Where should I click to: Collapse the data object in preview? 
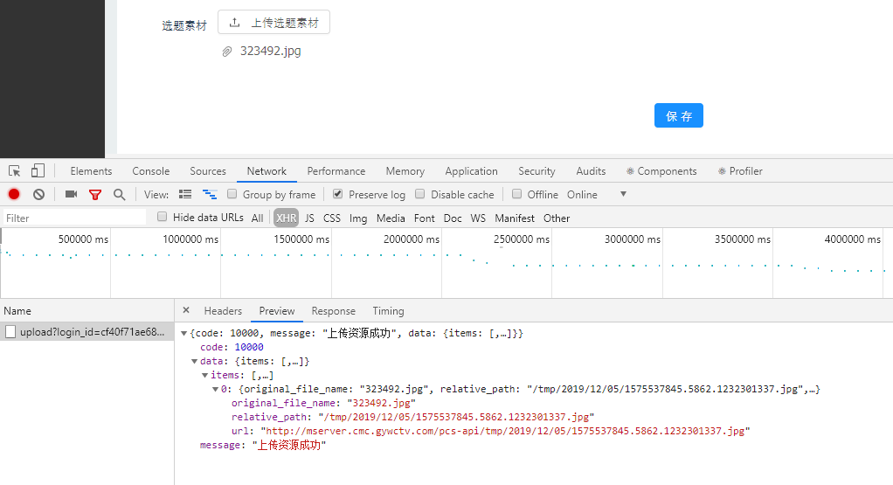click(x=194, y=361)
